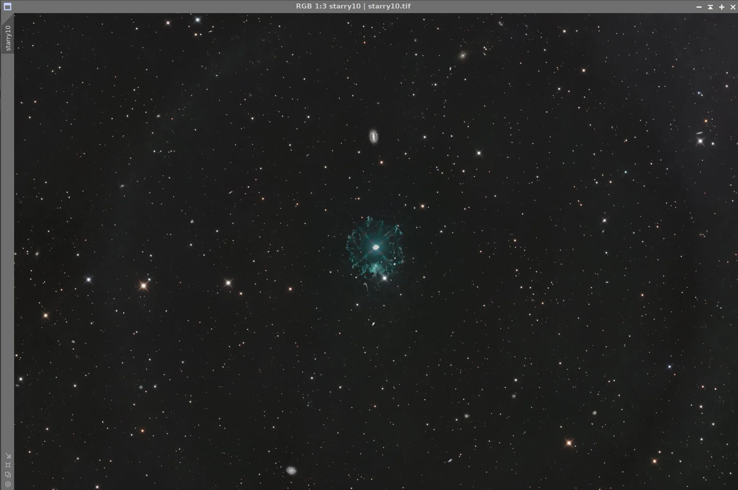Click the bright orange star on the left side
The width and height of the screenshot is (738, 490).
point(143,285)
